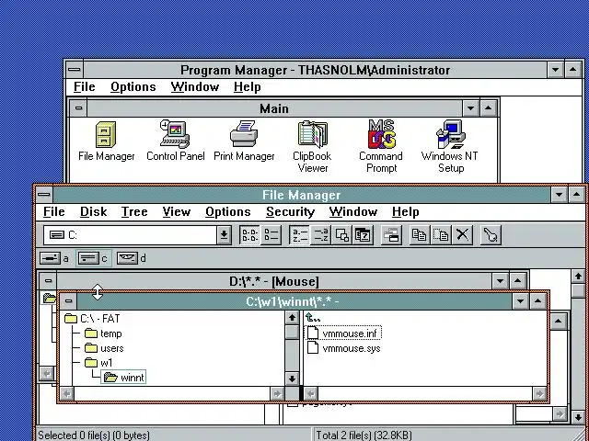Sort files by name using the toolbar

click(x=300, y=235)
